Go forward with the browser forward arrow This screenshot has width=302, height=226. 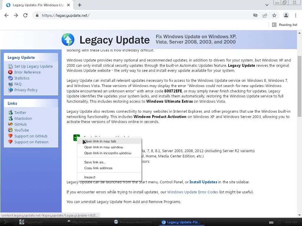click(x=16, y=15)
